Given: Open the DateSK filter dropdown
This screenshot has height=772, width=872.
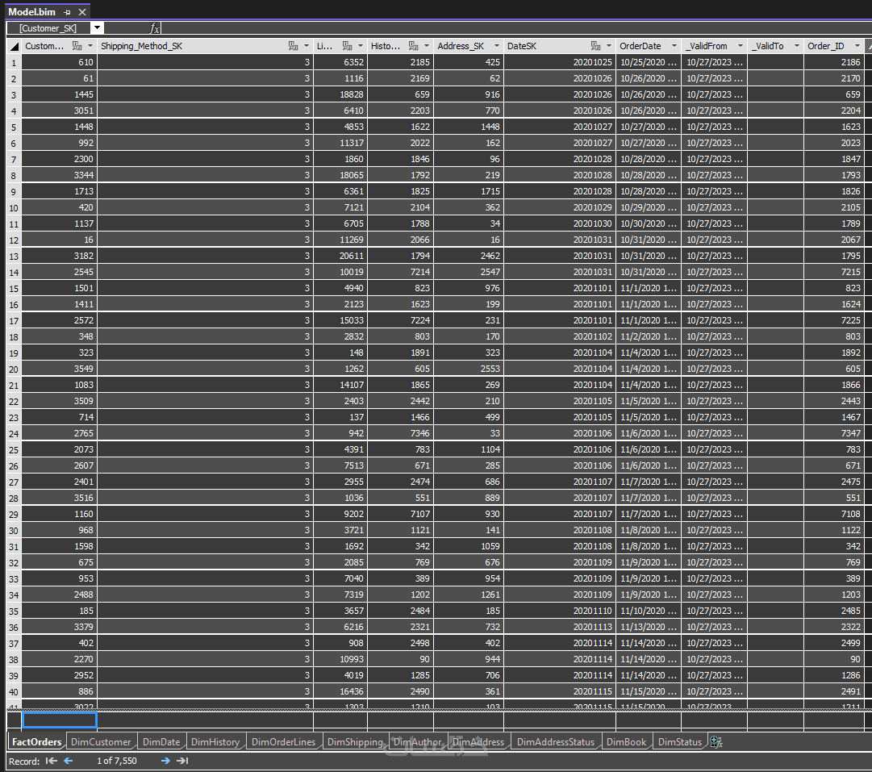Looking at the screenshot, I should (x=609, y=46).
